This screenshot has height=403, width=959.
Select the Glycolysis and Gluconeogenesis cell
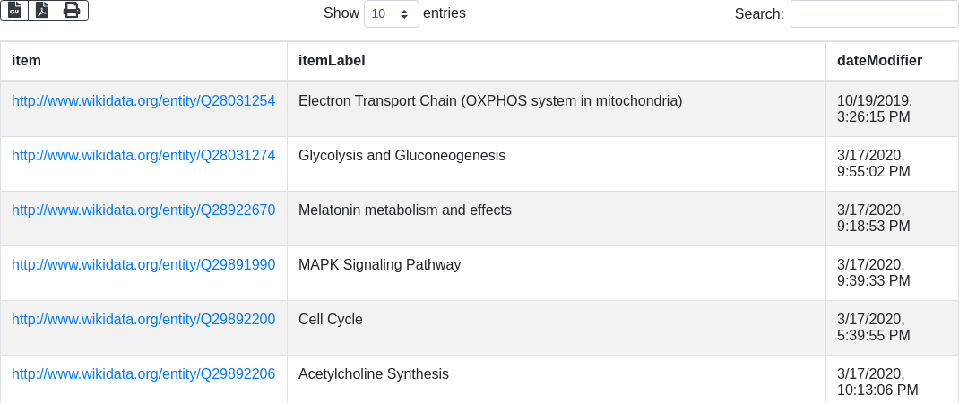click(x=556, y=164)
